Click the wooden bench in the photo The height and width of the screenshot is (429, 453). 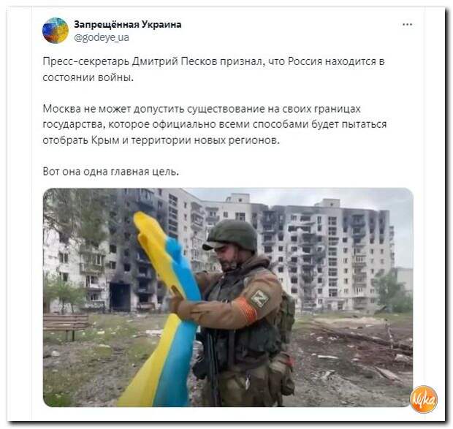click(x=66, y=325)
